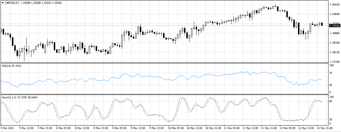Image resolution: width=341 pixels, height=132 pixels.
Task: Click the GBPUSD,H1 chart title text
Action: pos(12,3)
